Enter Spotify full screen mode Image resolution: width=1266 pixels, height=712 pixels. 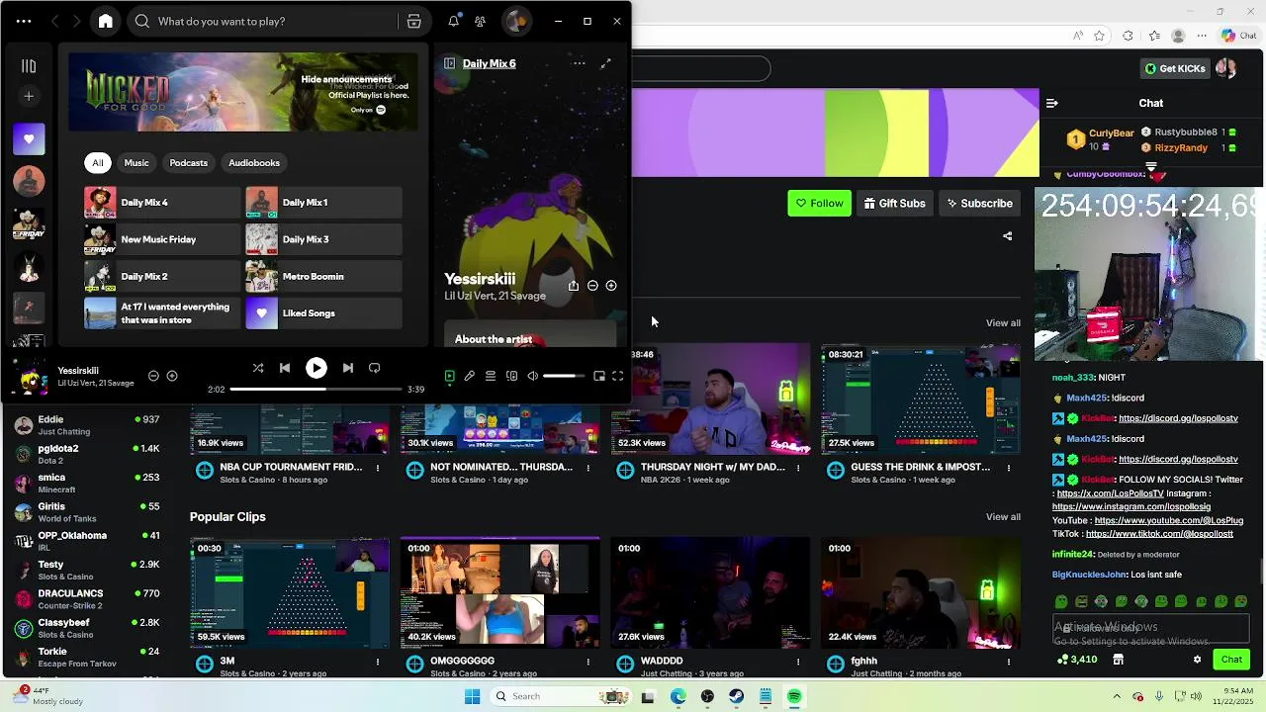coord(618,376)
